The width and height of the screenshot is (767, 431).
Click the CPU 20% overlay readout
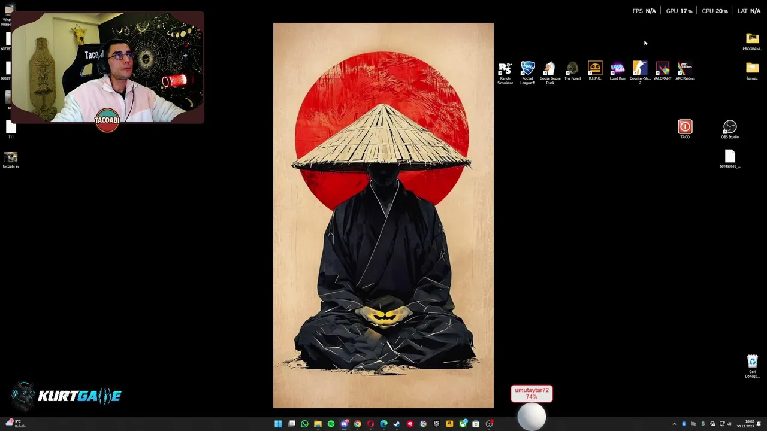[x=715, y=11]
